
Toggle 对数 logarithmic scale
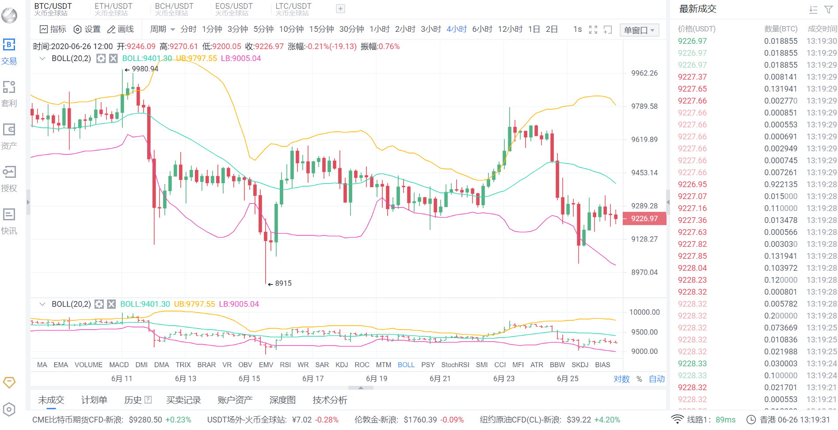click(621, 379)
